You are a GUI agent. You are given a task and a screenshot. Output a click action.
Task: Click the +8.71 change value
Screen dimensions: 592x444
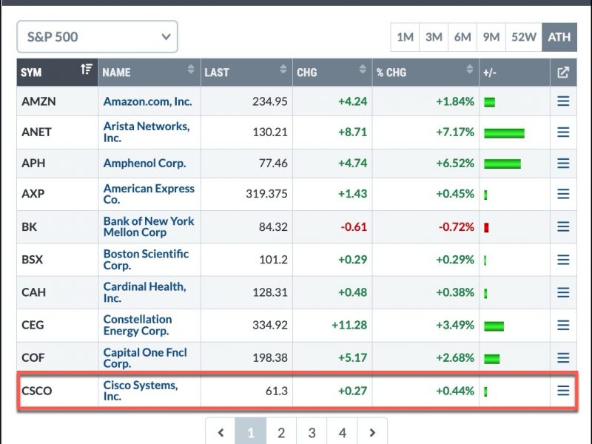(352, 132)
